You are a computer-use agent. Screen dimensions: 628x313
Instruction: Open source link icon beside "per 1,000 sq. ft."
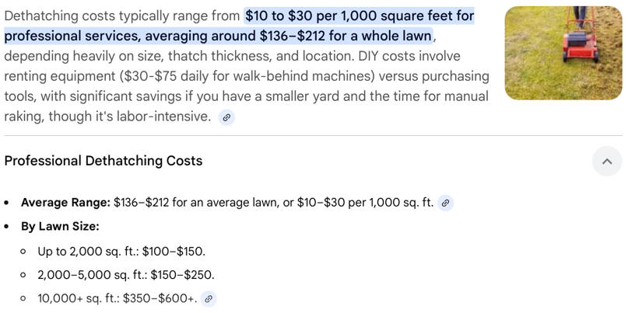point(445,203)
